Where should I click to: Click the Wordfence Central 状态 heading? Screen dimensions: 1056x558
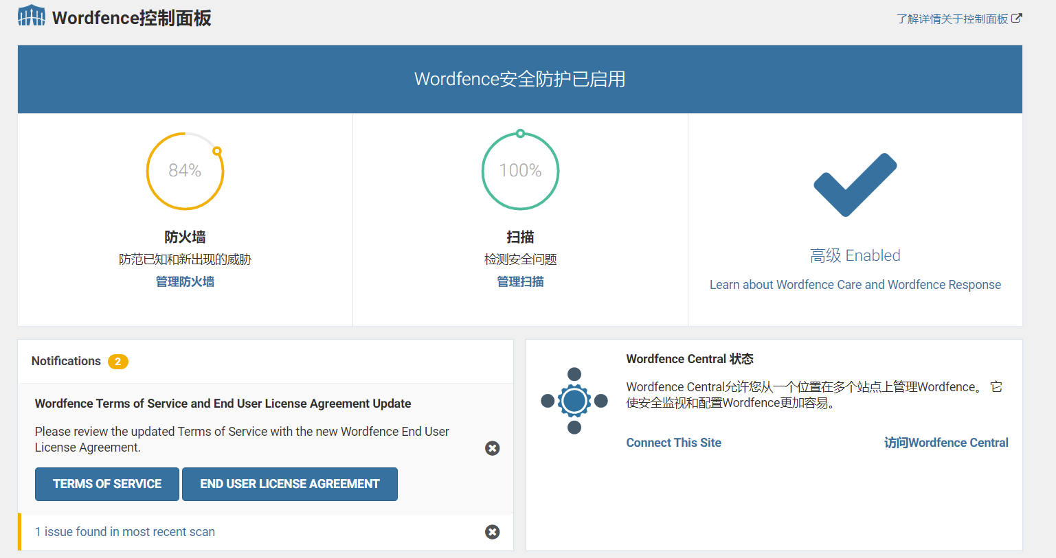(690, 359)
